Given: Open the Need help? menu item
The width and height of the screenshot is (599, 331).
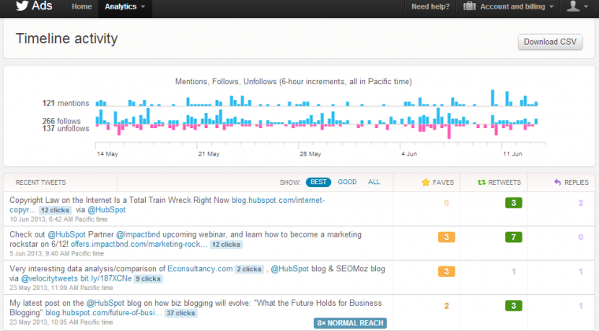Looking at the screenshot, I should click(x=430, y=7).
